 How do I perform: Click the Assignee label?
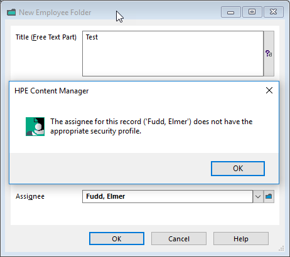click(x=30, y=196)
